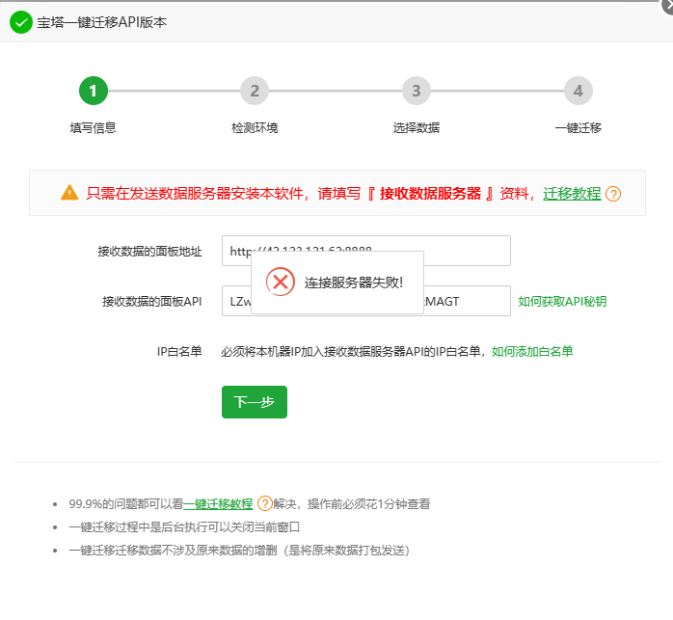Click the IP白名单 label
Viewport: 673px width, 620px height.
[x=179, y=352]
